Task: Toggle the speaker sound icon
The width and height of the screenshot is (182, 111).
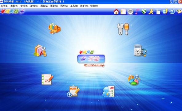Action: (130, 12)
